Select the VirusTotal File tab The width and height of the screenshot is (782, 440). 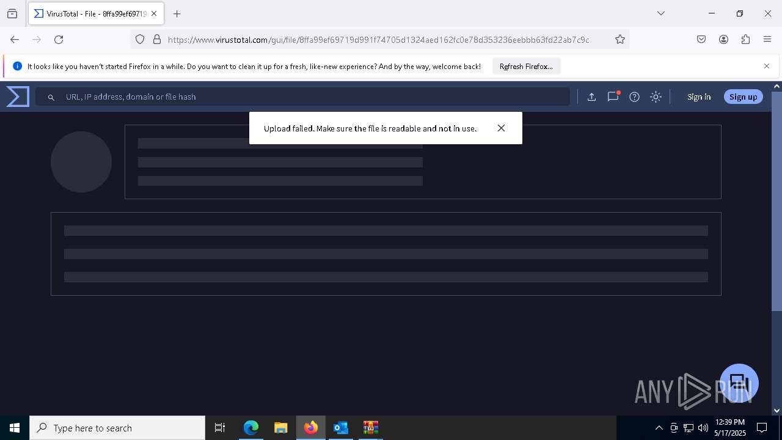point(96,13)
